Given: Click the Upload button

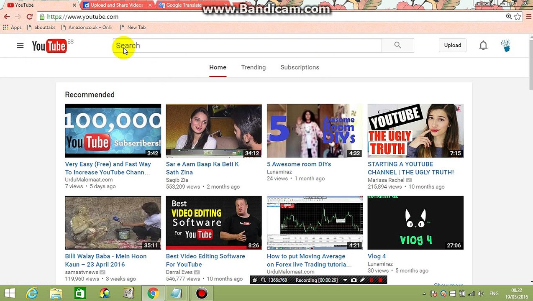Looking at the screenshot, I should (452, 45).
